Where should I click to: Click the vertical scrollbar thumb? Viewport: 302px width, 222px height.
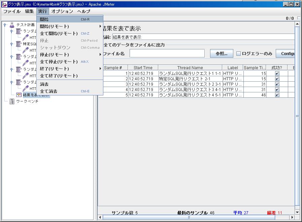pos(297,116)
